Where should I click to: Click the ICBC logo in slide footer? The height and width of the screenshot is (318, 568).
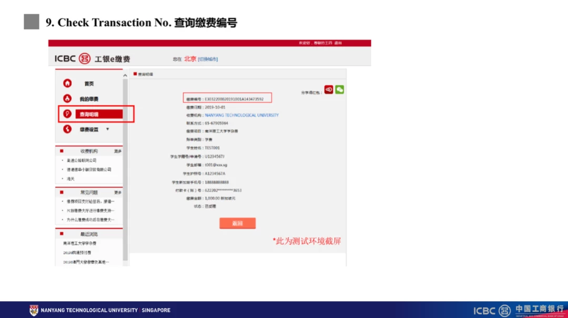pyautogui.click(x=492, y=311)
